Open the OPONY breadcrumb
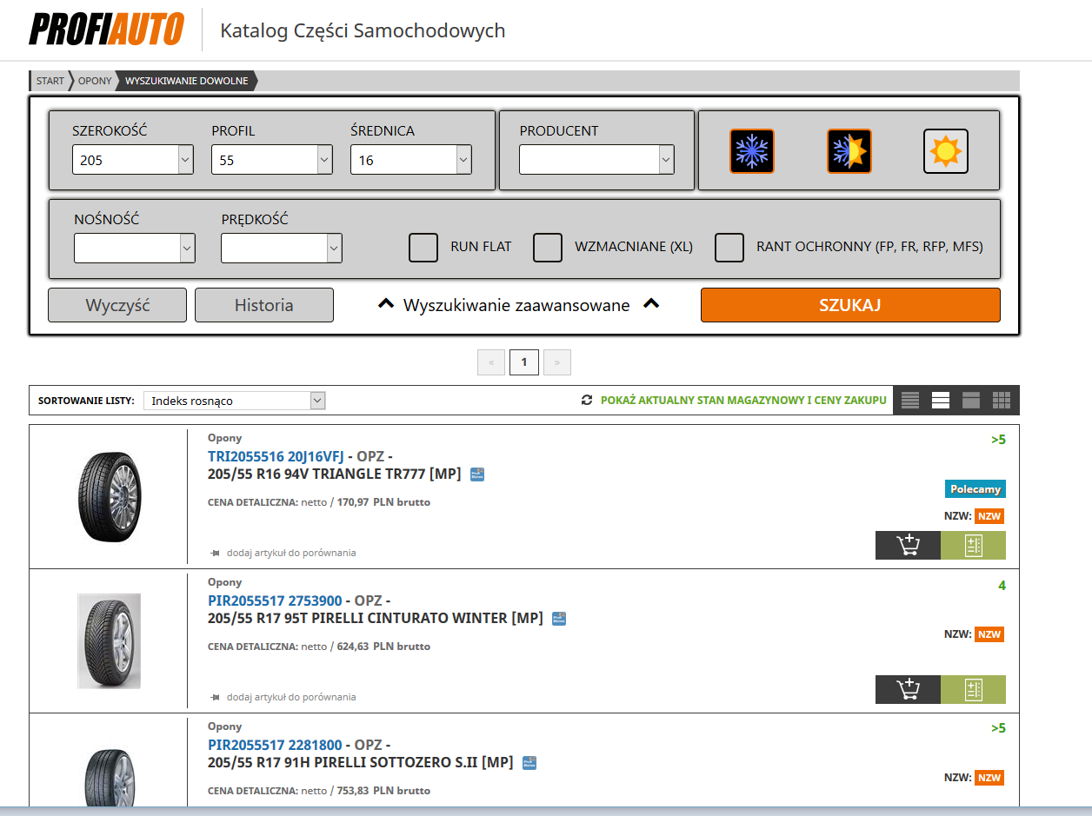 tap(95, 81)
